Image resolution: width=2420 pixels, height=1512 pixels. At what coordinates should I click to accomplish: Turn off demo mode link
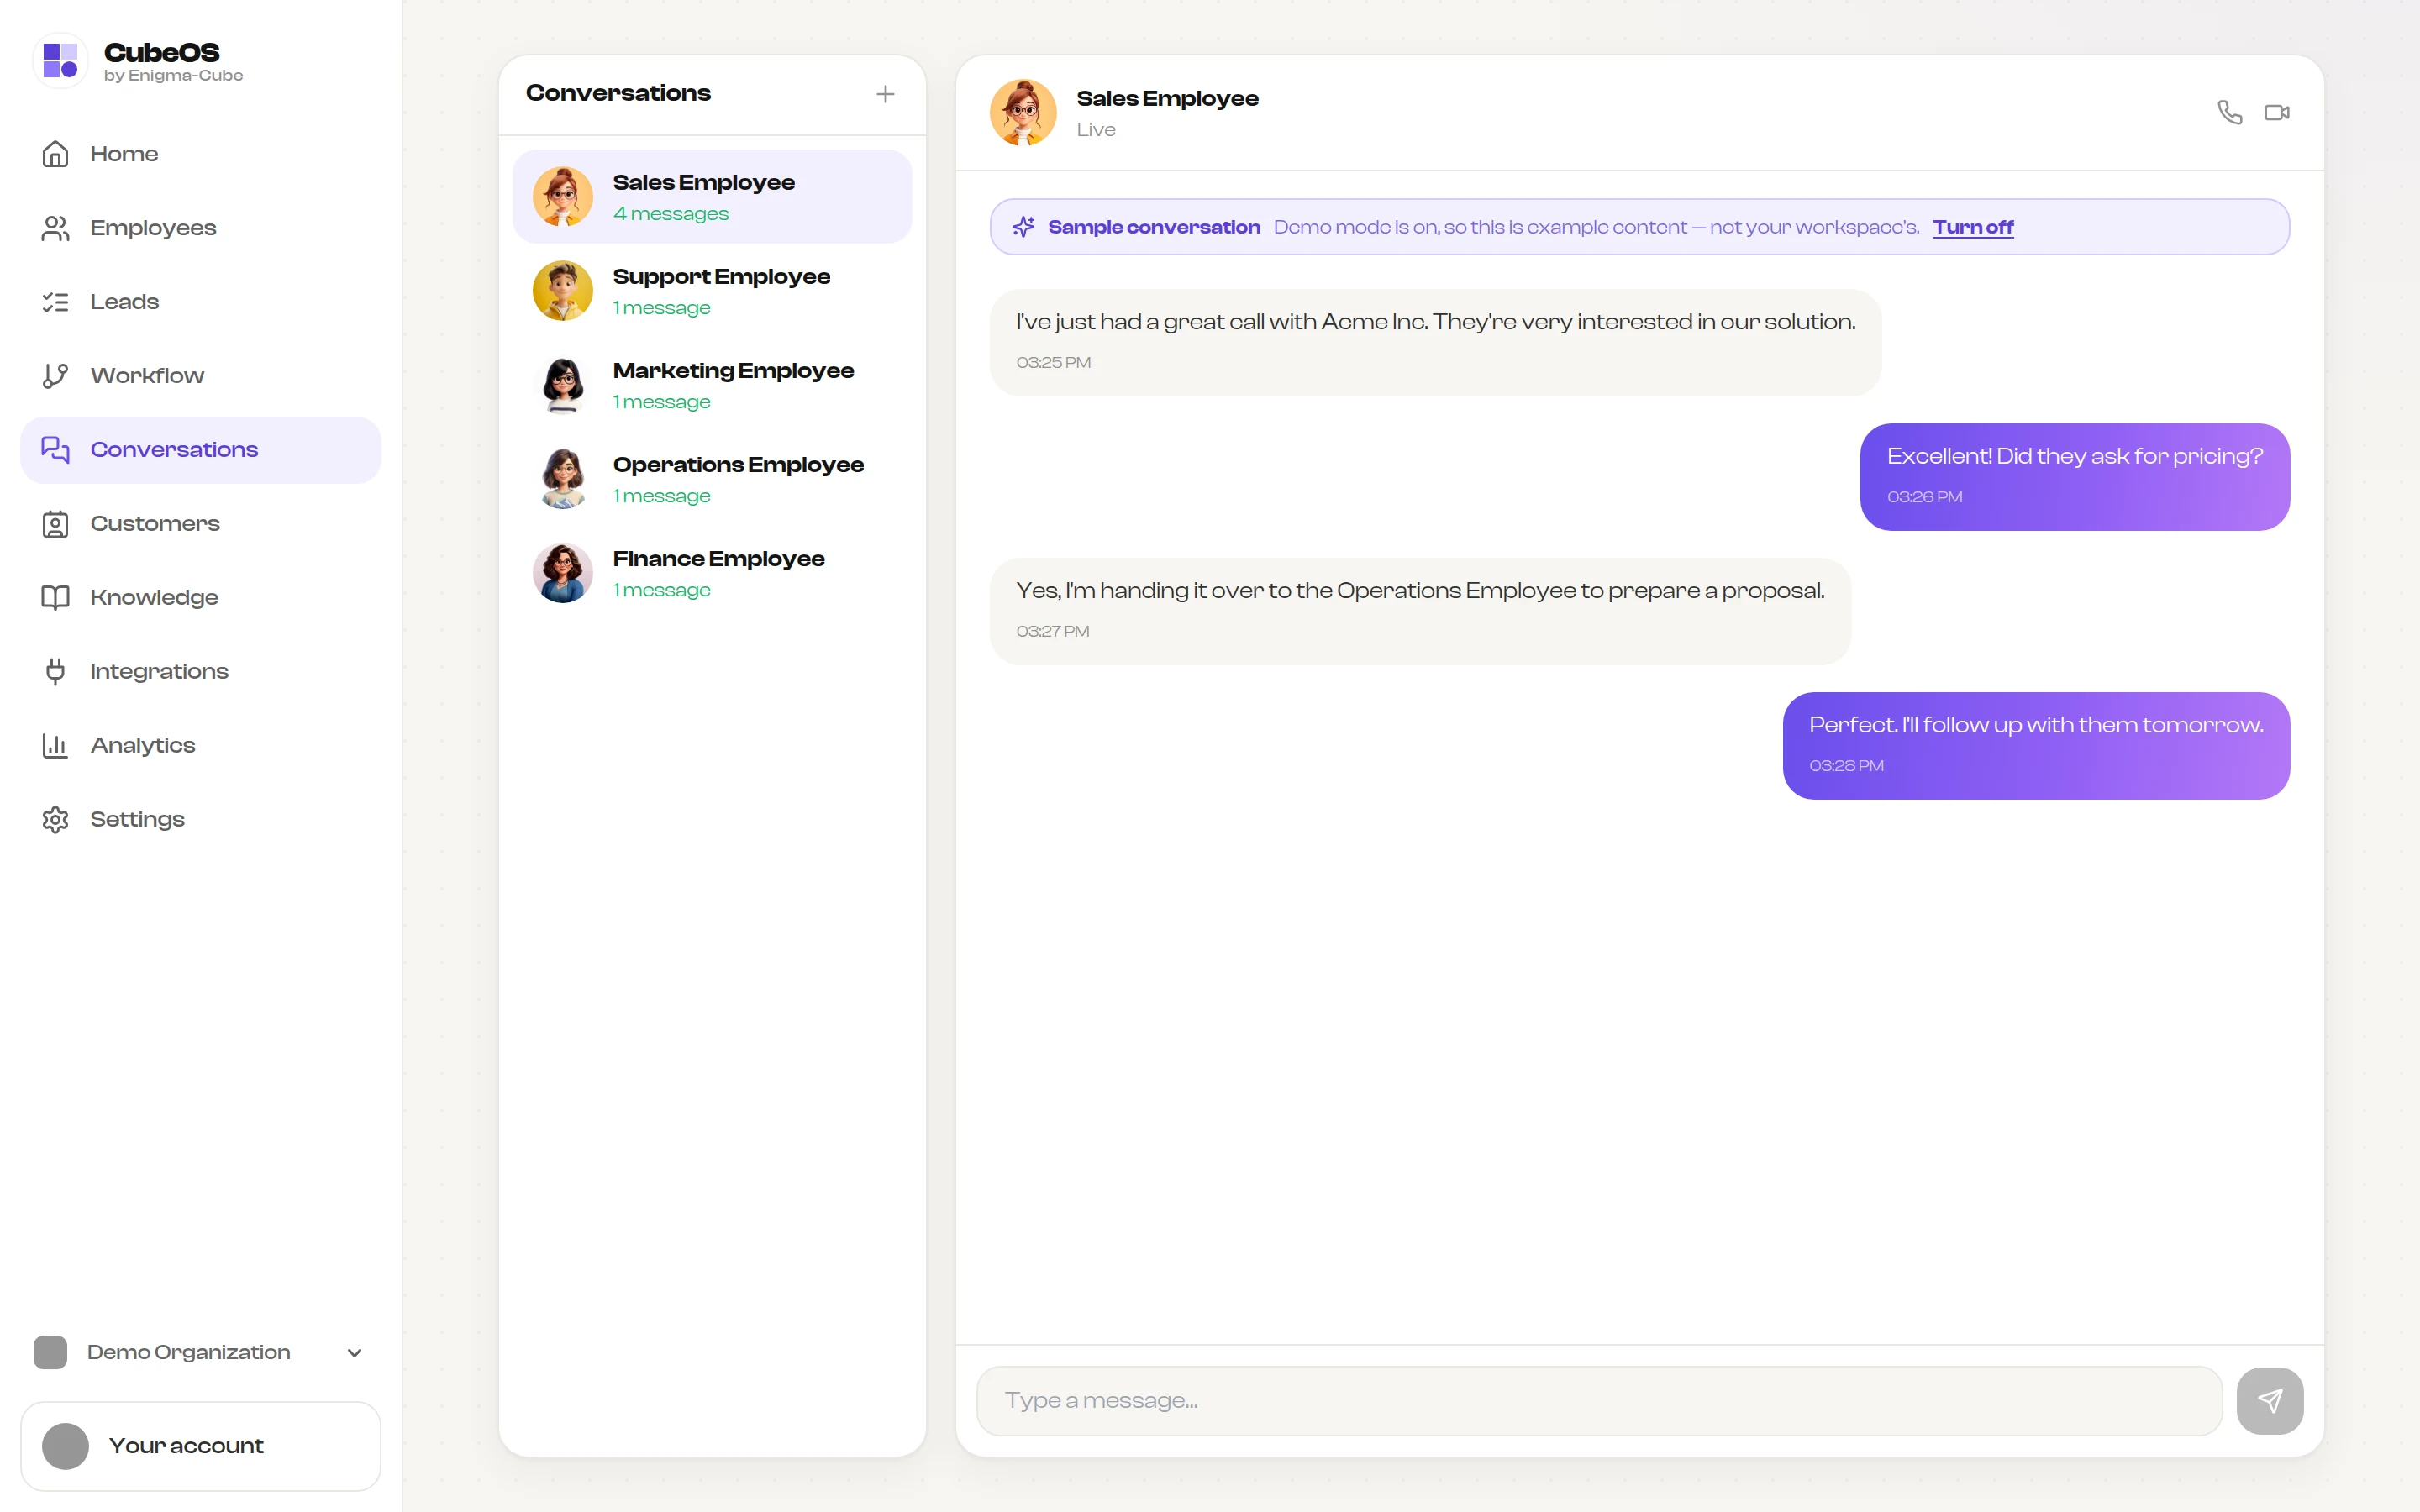tap(1972, 227)
